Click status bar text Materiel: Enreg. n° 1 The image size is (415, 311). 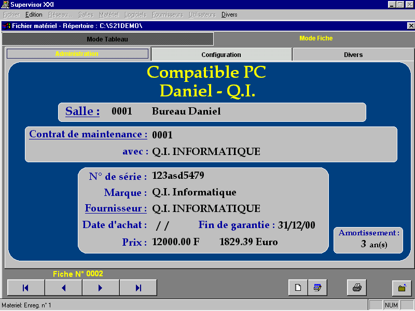[x=26, y=305]
